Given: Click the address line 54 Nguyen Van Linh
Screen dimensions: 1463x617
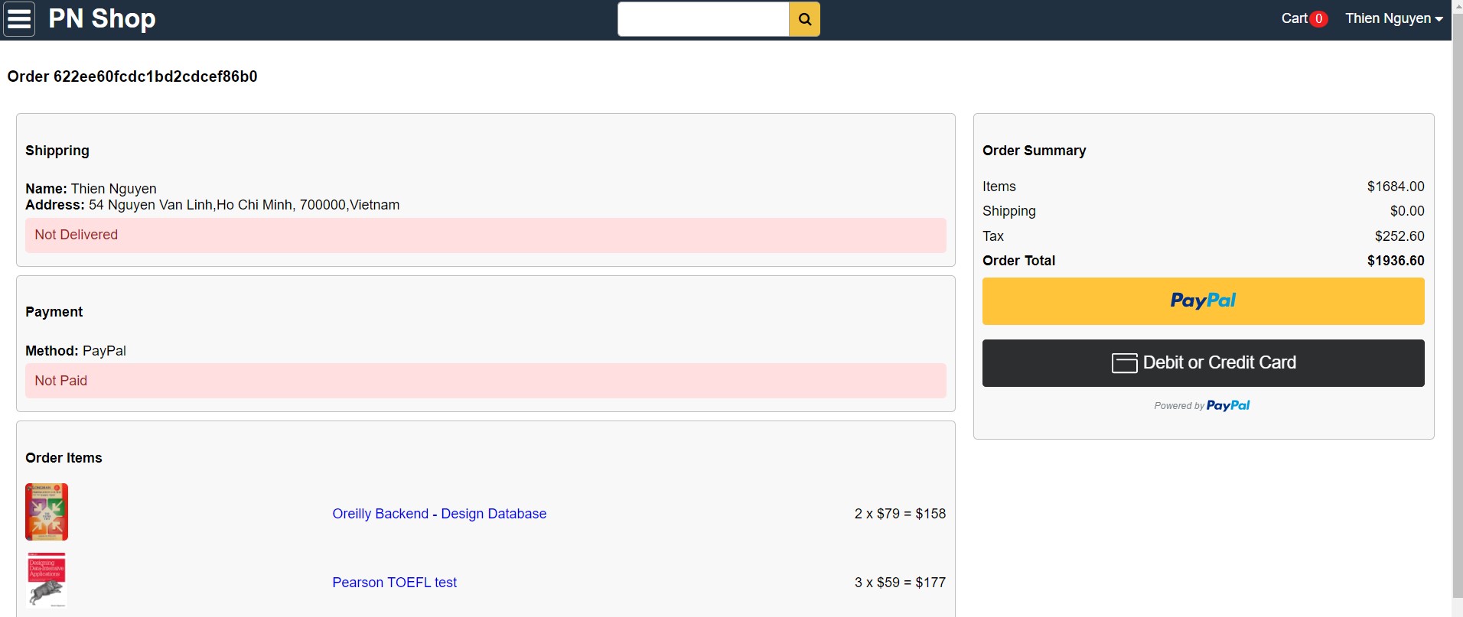Looking at the screenshot, I should tap(213, 205).
